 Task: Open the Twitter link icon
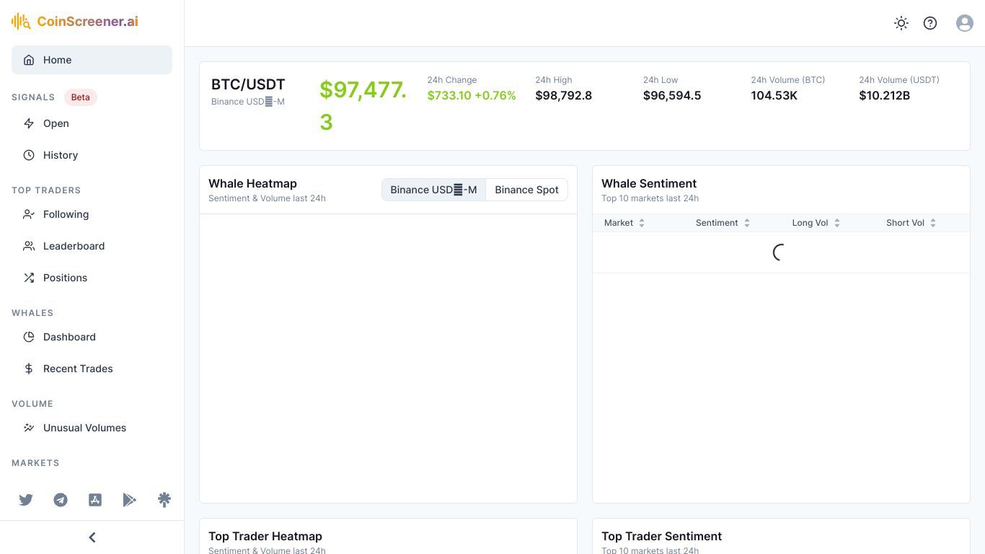coord(26,500)
